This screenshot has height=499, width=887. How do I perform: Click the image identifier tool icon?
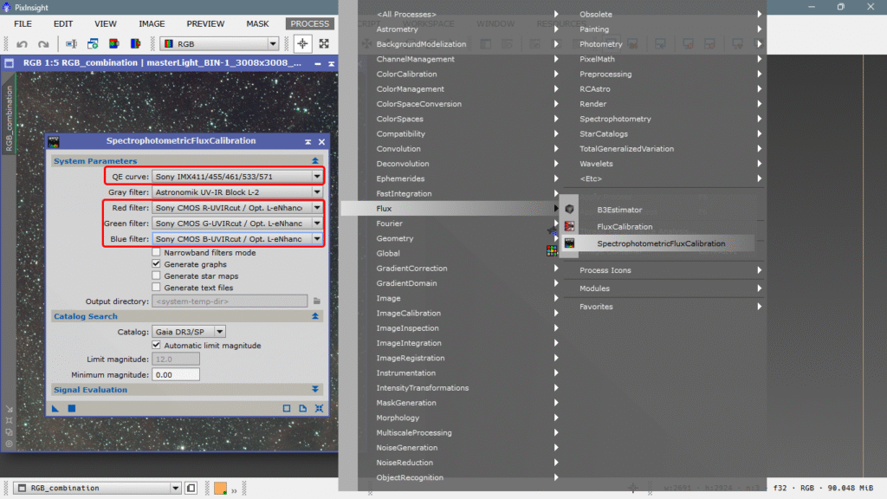tap(71, 44)
